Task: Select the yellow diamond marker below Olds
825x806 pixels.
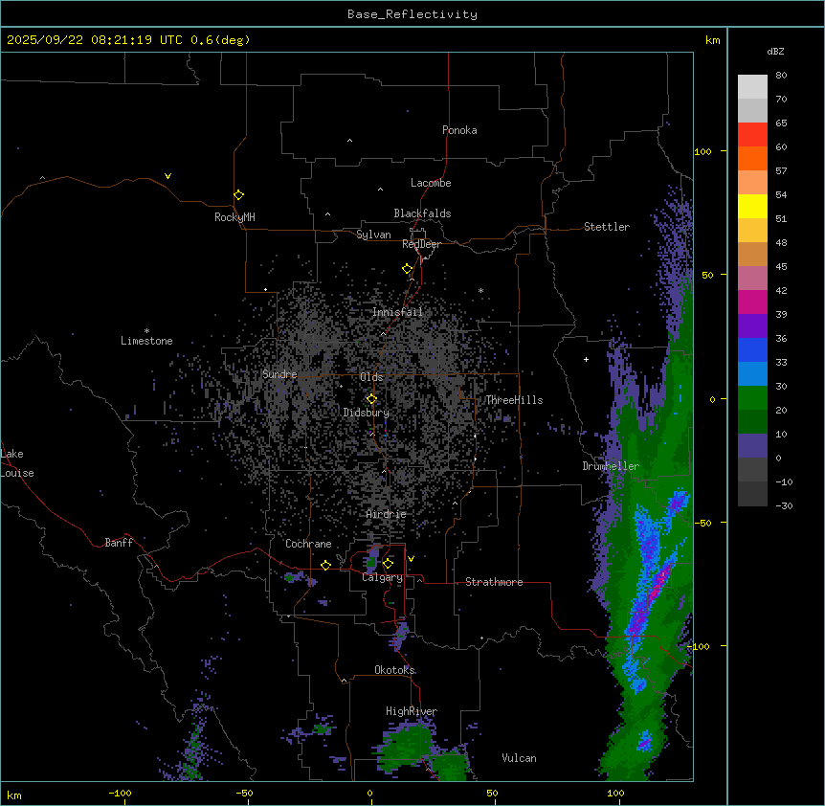Action: point(371,399)
